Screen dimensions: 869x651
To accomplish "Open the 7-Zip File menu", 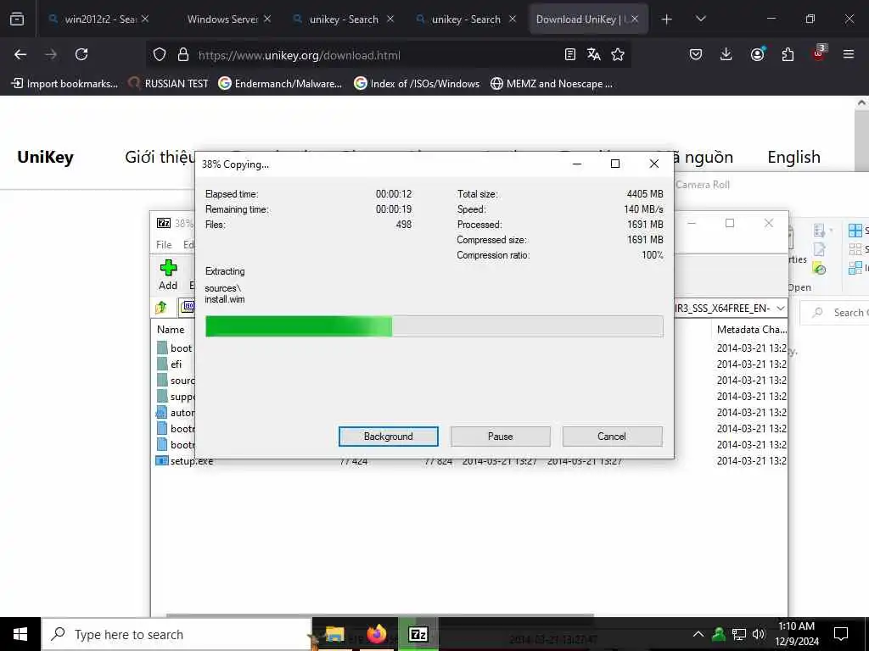I will [164, 245].
